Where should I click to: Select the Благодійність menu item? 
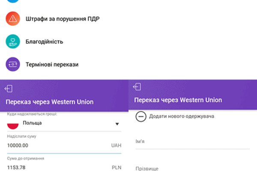pyautogui.click(x=44, y=41)
